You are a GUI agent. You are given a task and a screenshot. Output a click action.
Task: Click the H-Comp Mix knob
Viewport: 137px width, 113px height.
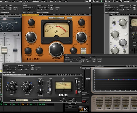tap(81, 37)
